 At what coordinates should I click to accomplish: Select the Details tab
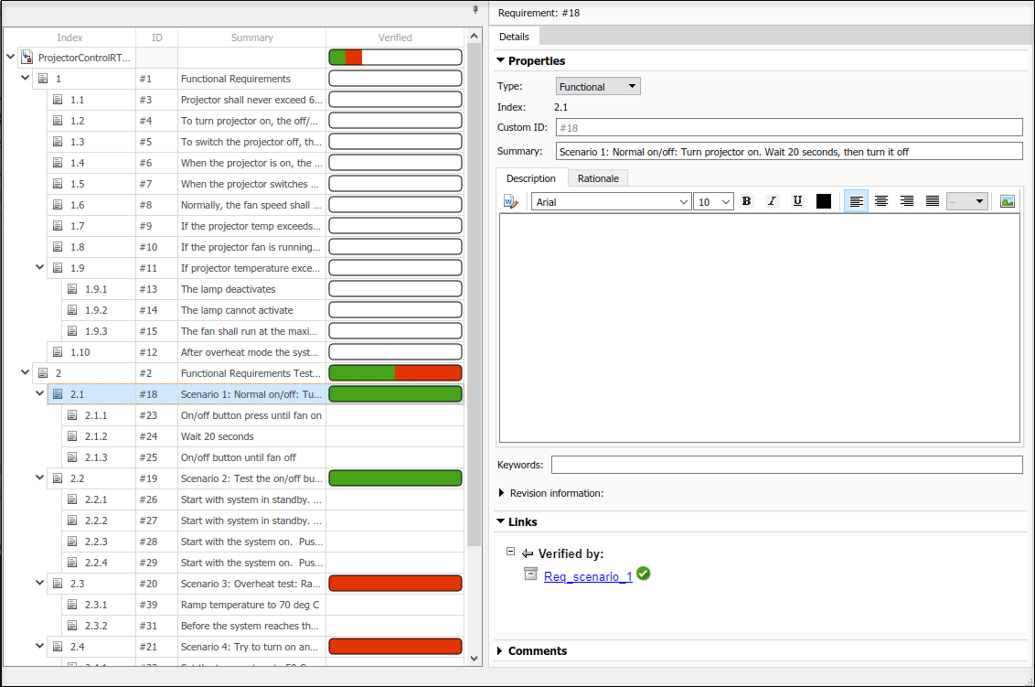[x=514, y=37]
